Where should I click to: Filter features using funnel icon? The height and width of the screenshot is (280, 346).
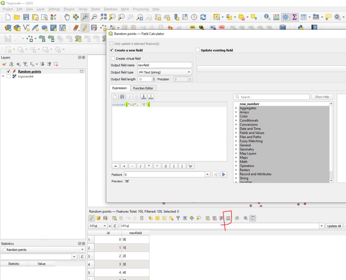click(178, 218)
